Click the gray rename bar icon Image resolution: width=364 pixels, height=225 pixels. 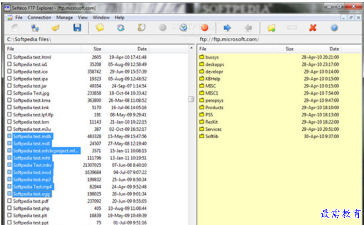pos(292,28)
